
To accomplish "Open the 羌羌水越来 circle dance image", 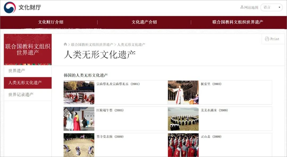I will (x=183, y=118).
